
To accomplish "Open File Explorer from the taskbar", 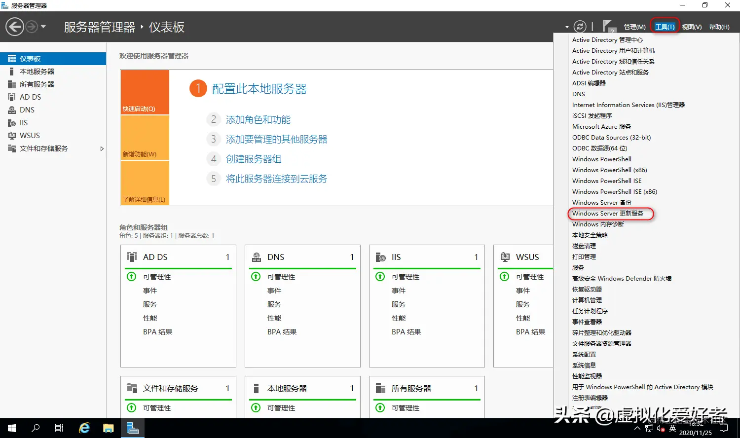I will coord(109,428).
